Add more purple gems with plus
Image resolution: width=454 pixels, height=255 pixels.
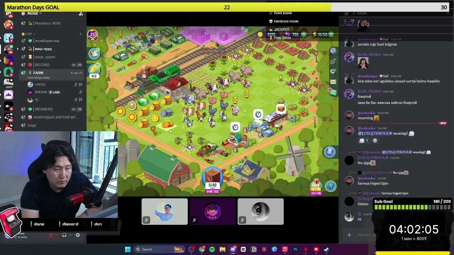point(304,35)
